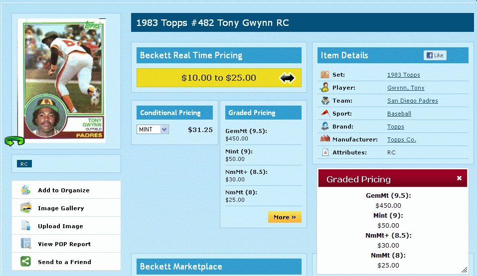The height and width of the screenshot is (276, 477).
Task: Select Image Gallery menu item
Action: pyautogui.click(x=66, y=208)
